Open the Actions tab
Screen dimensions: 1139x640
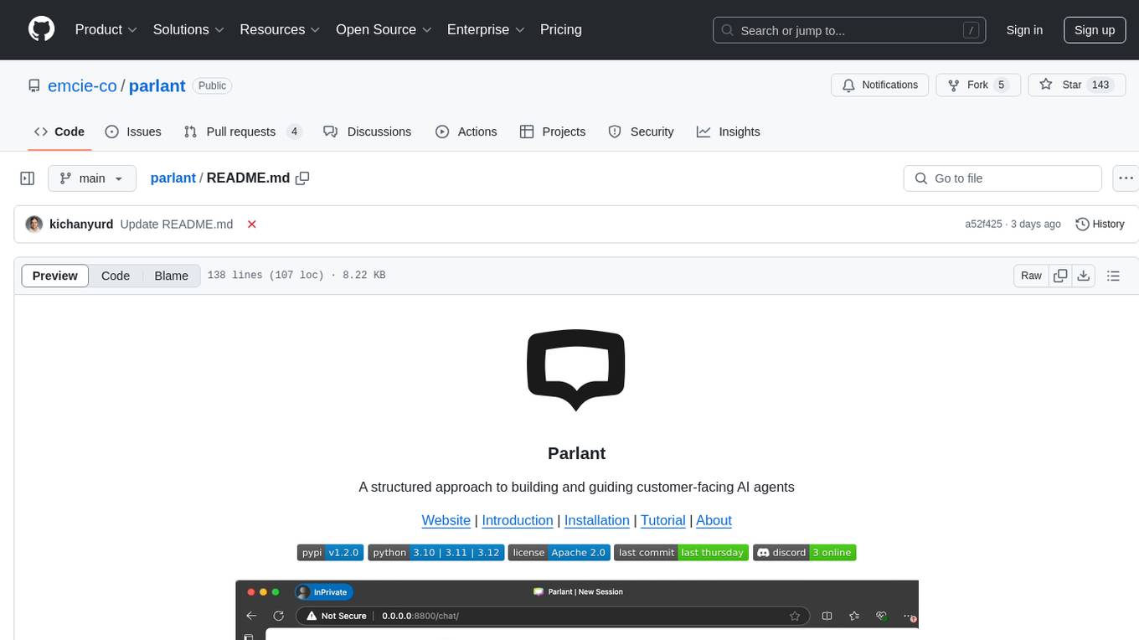click(x=466, y=132)
